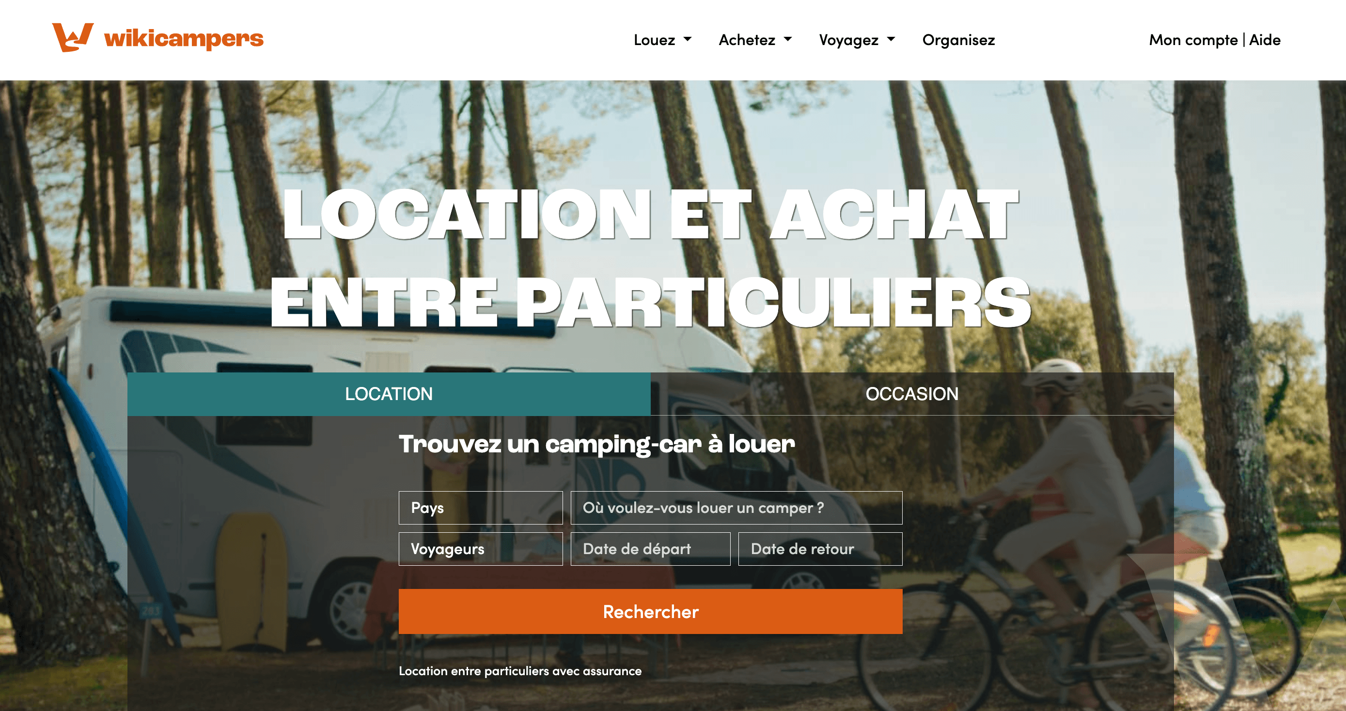Expand the Achetez dropdown arrow
Image resolution: width=1346 pixels, height=711 pixels.
(x=788, y=39)
